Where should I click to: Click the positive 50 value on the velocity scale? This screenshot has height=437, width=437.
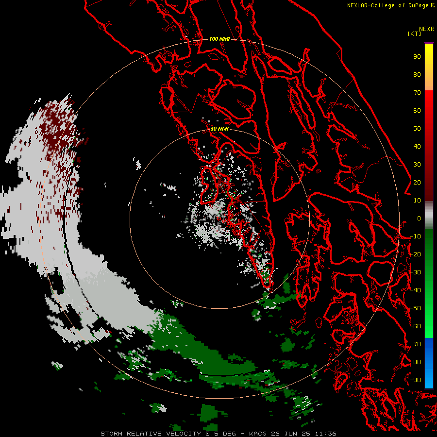click(x=417, y=129)
